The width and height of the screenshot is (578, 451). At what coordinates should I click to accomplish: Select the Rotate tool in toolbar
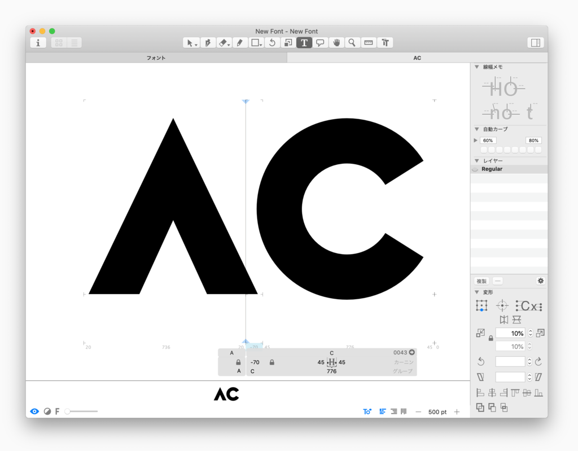(272, 43)
